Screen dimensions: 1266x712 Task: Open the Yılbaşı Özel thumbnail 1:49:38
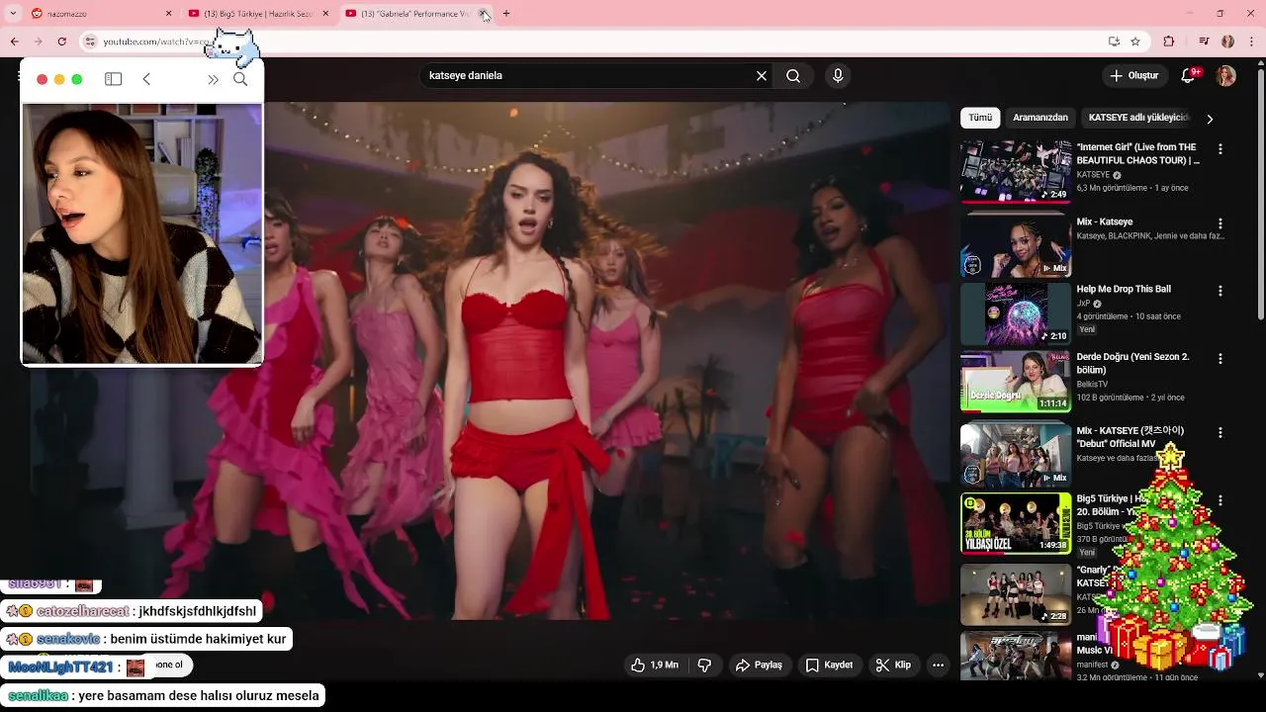pyautogui.click(x=1016, y=523)
